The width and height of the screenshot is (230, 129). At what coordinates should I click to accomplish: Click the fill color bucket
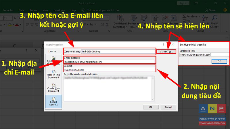click(10, 25)
